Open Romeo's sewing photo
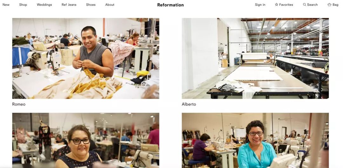The width and height of the screenshot is (343, 168). click(86, 58)
